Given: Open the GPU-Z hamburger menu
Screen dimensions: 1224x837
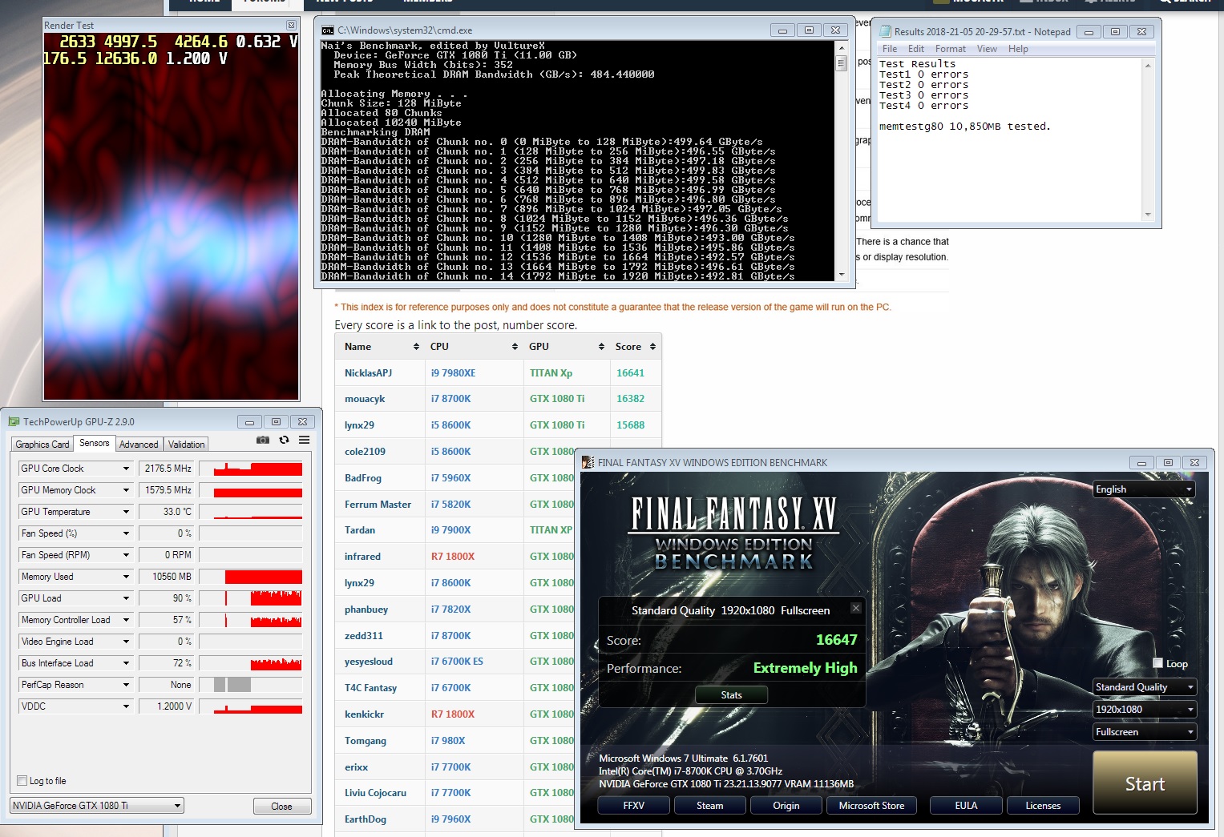Looking at the screenshot, I should (305, 440).
